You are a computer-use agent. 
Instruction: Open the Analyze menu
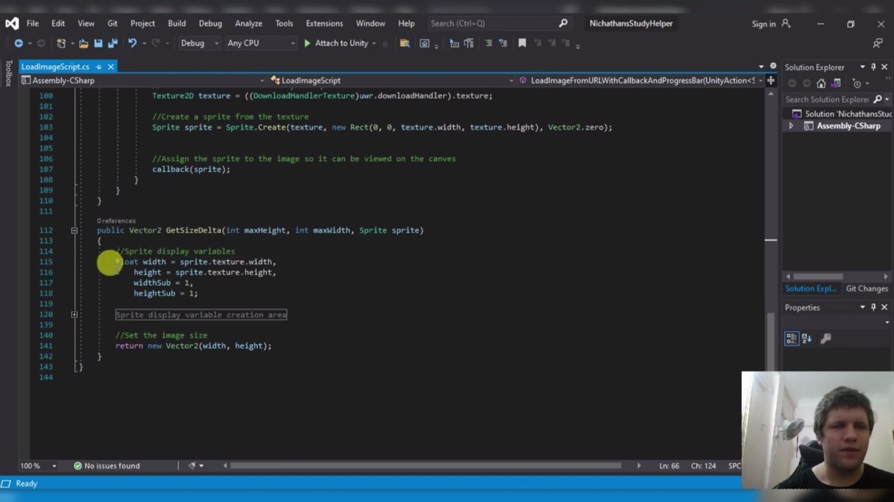point(249,23)
